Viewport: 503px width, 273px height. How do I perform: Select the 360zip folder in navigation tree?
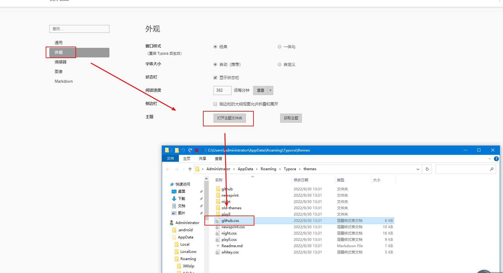[x=189, y=266]
